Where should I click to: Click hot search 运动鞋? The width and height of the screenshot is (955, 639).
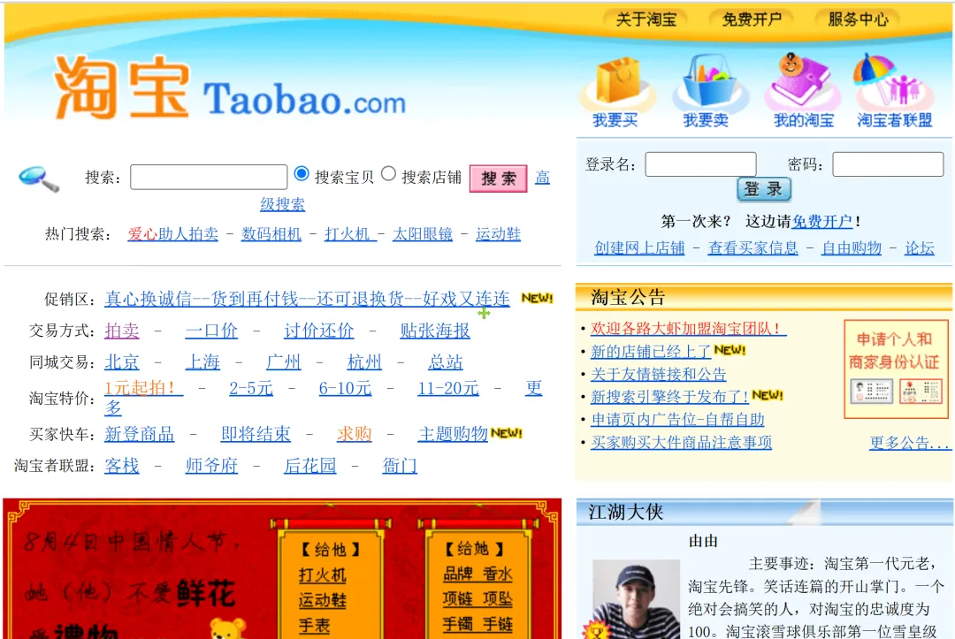tap(498, 233)
